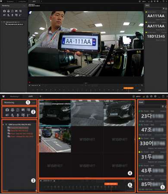Viewport: 168px width, 194px height.
Task: Open the 18D12345 plate event entry
Action: (x=156, y=37)
